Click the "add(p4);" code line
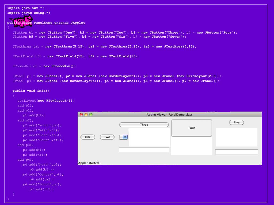The height and width of the screenshot is (205, 274). (x=25, y=160)
